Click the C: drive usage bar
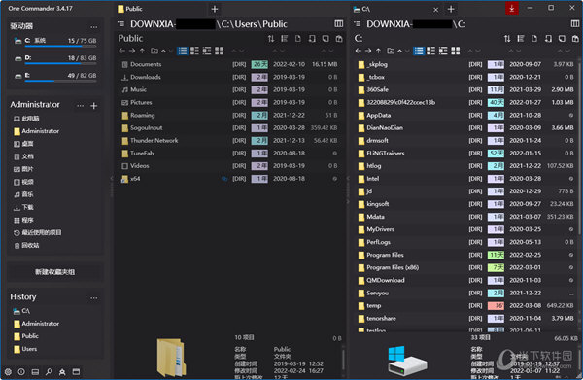Viewport: 583px width, 380px height. pyautogui.click(x=60, y=47)
